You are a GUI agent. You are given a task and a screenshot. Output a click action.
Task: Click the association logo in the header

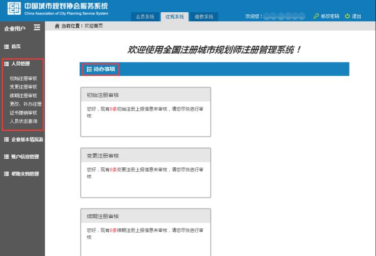pyautogui.click(x=13, y=9)
